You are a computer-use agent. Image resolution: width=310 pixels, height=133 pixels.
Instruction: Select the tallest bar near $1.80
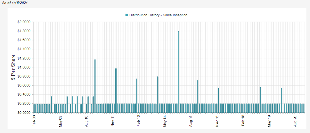179,72
